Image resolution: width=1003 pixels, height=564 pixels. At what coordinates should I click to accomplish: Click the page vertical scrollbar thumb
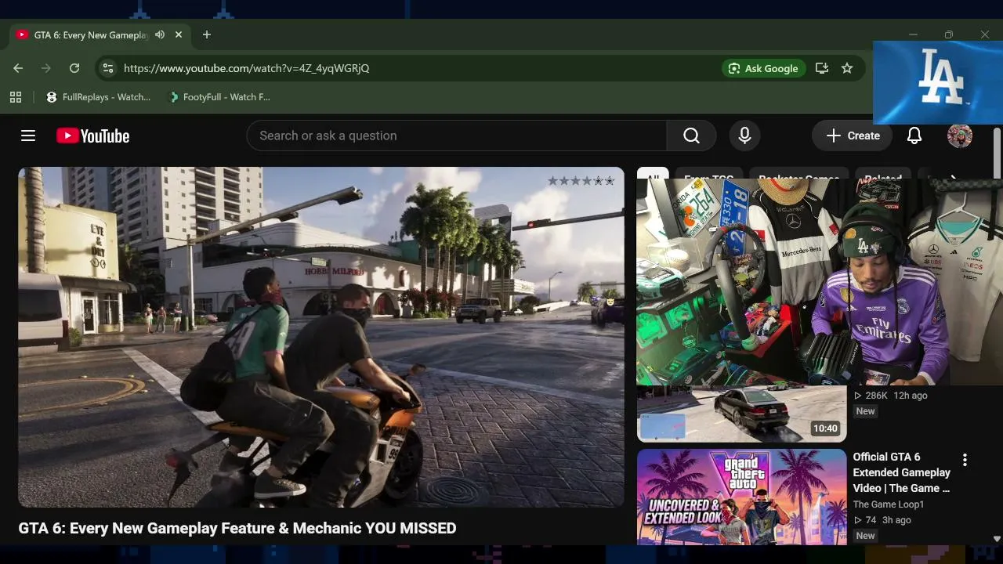click(997, 153)
